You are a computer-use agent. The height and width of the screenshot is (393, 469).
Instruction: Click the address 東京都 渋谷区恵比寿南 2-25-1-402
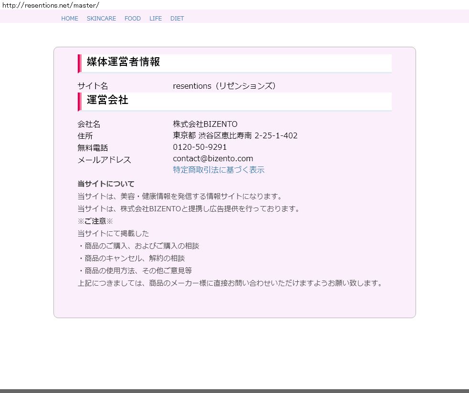click(235, 135)
